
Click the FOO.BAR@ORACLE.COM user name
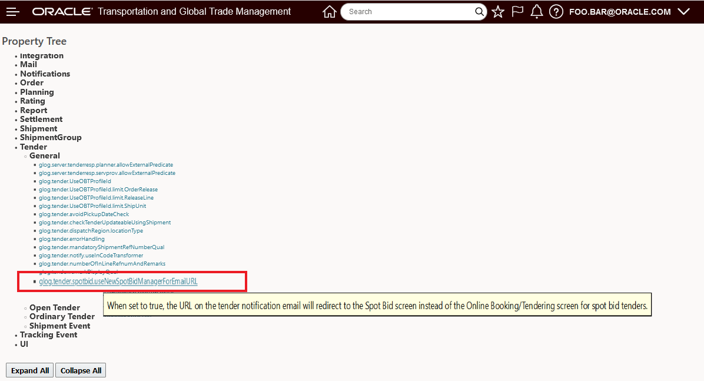pyautogui.click(x=620, y=12)
